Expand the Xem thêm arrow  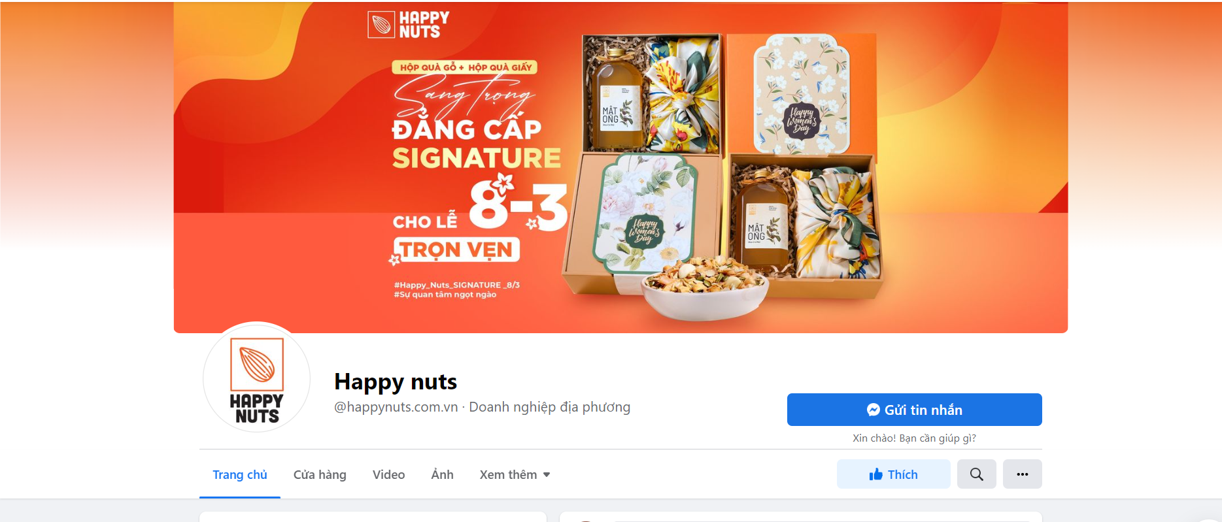click(x=547, y=475)
